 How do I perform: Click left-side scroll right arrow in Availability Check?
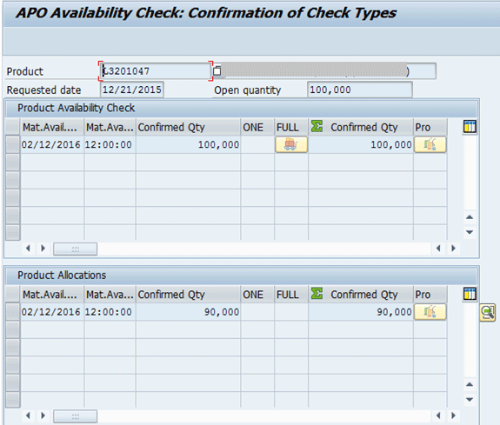click(43, 248)
